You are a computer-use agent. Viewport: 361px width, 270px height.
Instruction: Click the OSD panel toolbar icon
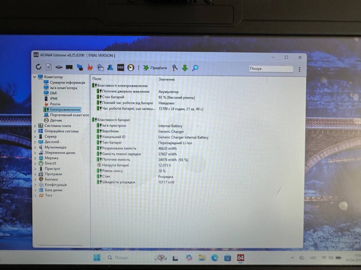[120, 67]
